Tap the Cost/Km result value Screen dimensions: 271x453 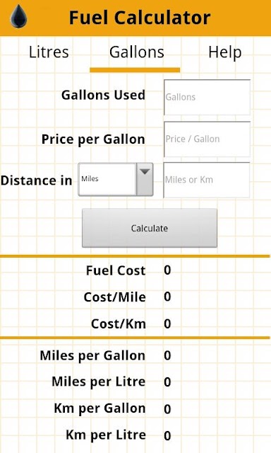pos(167,323)
